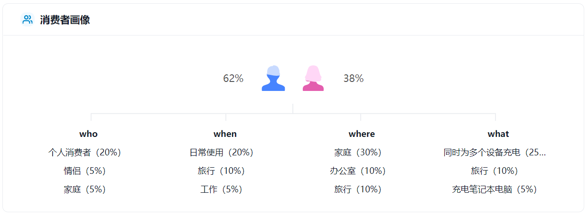Viewport: 588px width, 216px height.
Task: Click truncated 同时为多个设备充电 entry
Action: coord(495,153)
